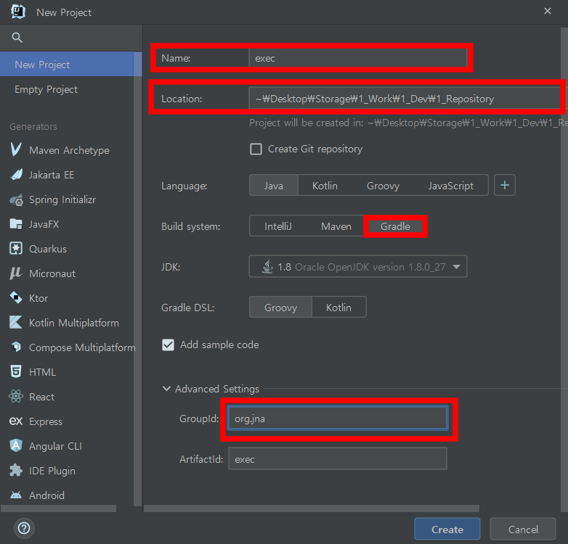Choose the Kotlin Multiplatform generator entry
The height and width of the screenshot is (544, 568).
67,323
